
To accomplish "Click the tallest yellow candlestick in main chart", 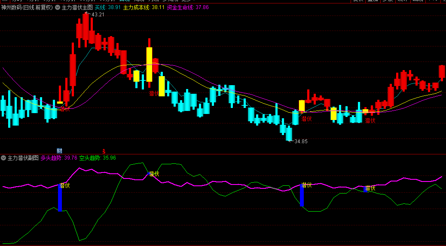I will (x=149, y=65).
